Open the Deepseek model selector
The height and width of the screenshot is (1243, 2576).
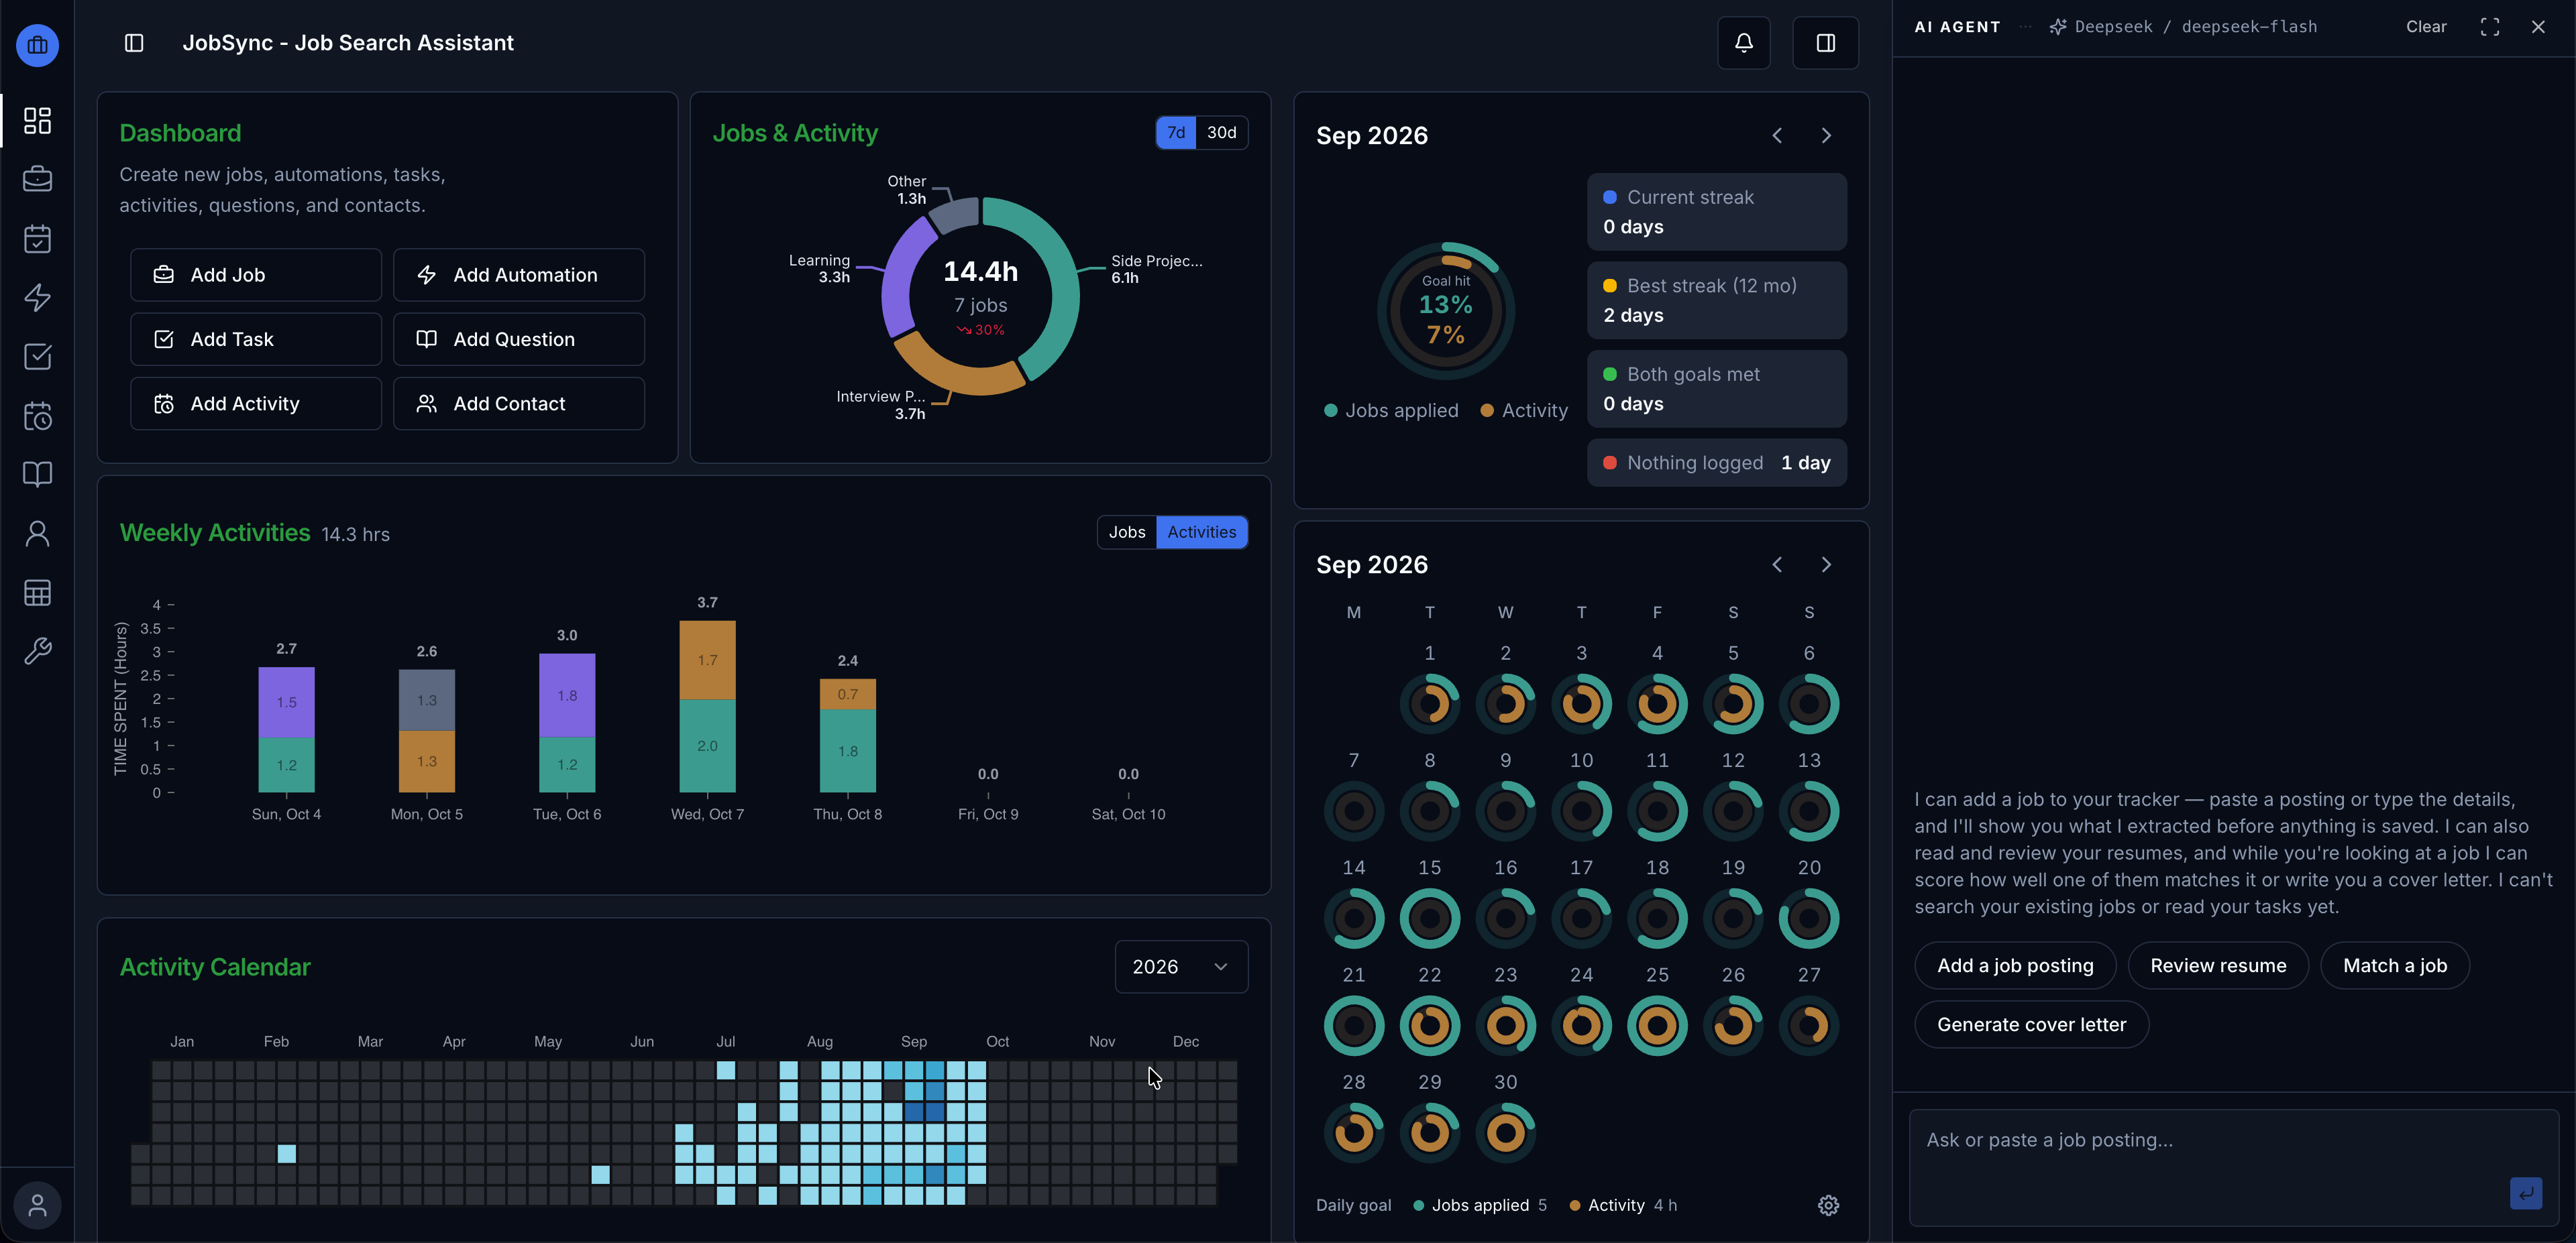(2183, 27)
